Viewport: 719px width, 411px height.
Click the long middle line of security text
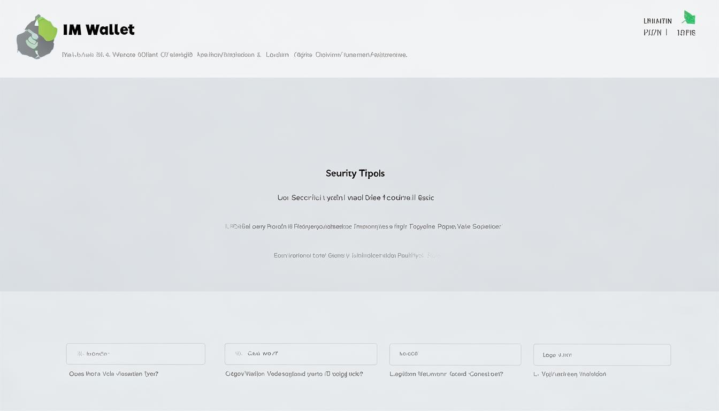pos(363,226)
